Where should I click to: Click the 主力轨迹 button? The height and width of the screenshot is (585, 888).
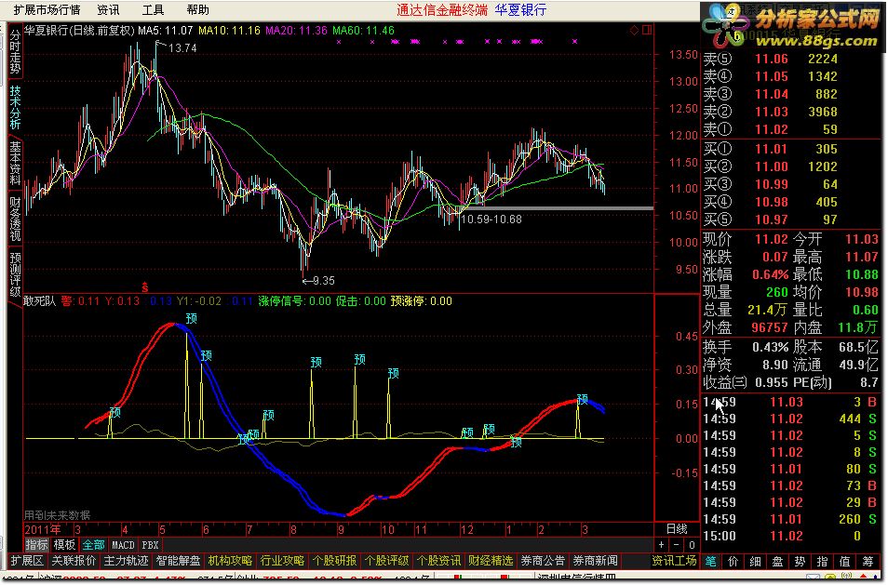tap(126, 561)
